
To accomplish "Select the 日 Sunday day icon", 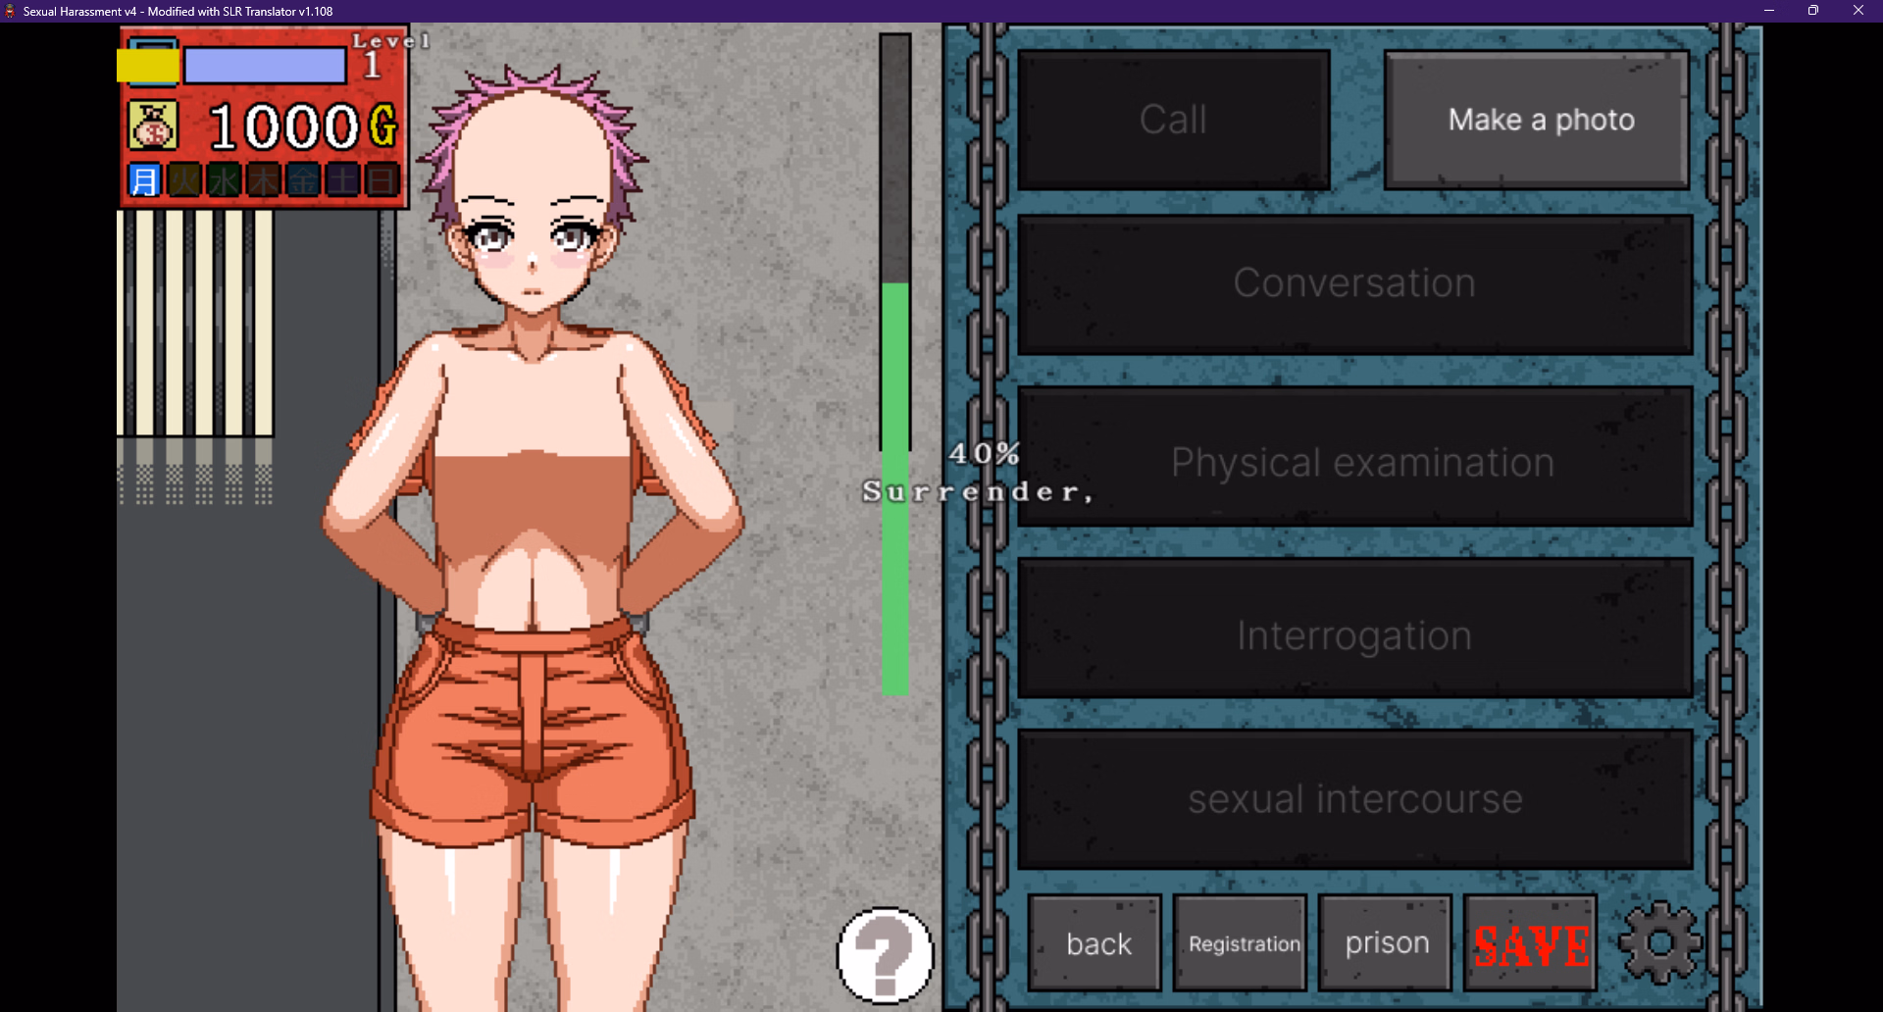I will coord(382,180).
